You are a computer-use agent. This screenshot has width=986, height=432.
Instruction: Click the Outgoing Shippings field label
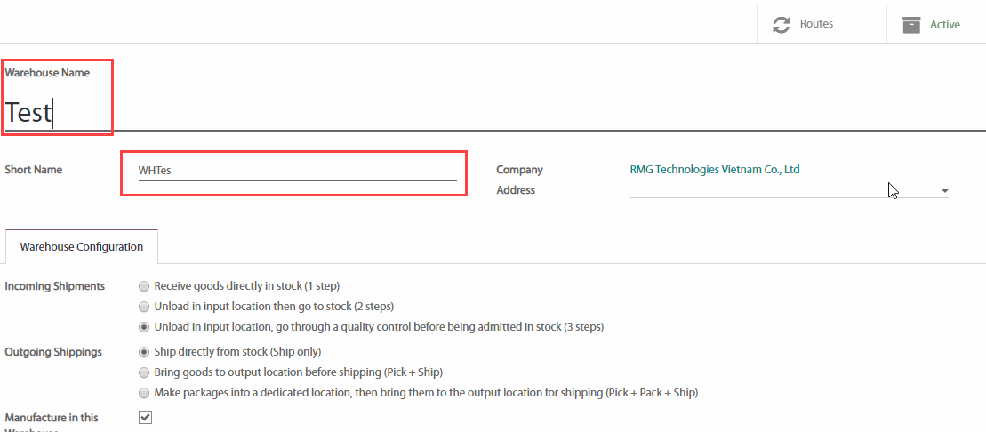[x=53, y=352]
